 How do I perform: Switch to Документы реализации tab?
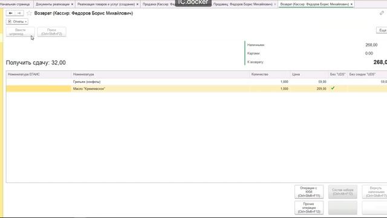pos(53,4)
